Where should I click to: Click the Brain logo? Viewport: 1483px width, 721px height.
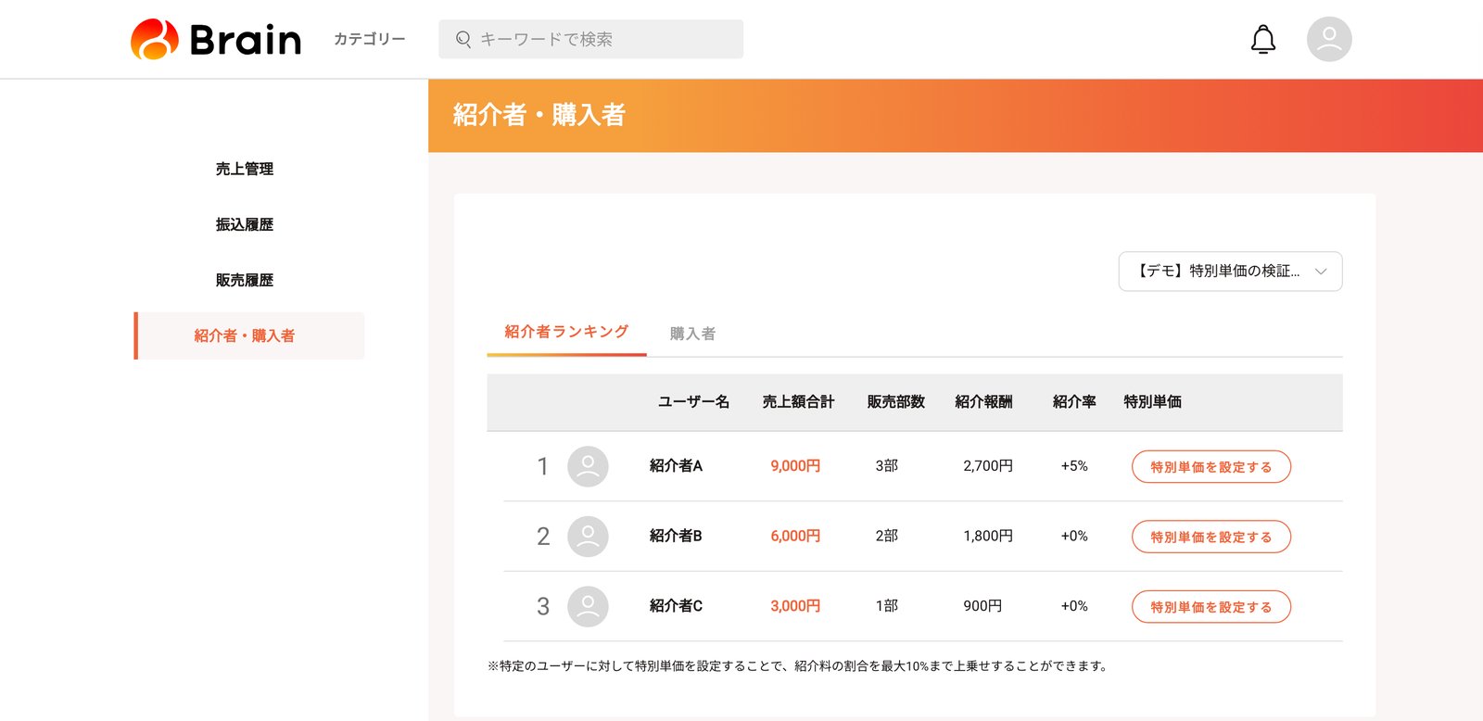(216, 39)
